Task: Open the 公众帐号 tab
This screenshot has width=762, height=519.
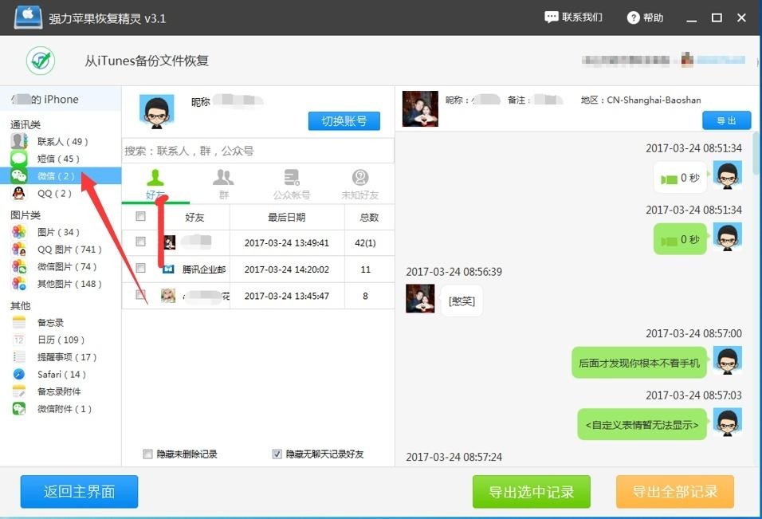Action: (291, 182)
